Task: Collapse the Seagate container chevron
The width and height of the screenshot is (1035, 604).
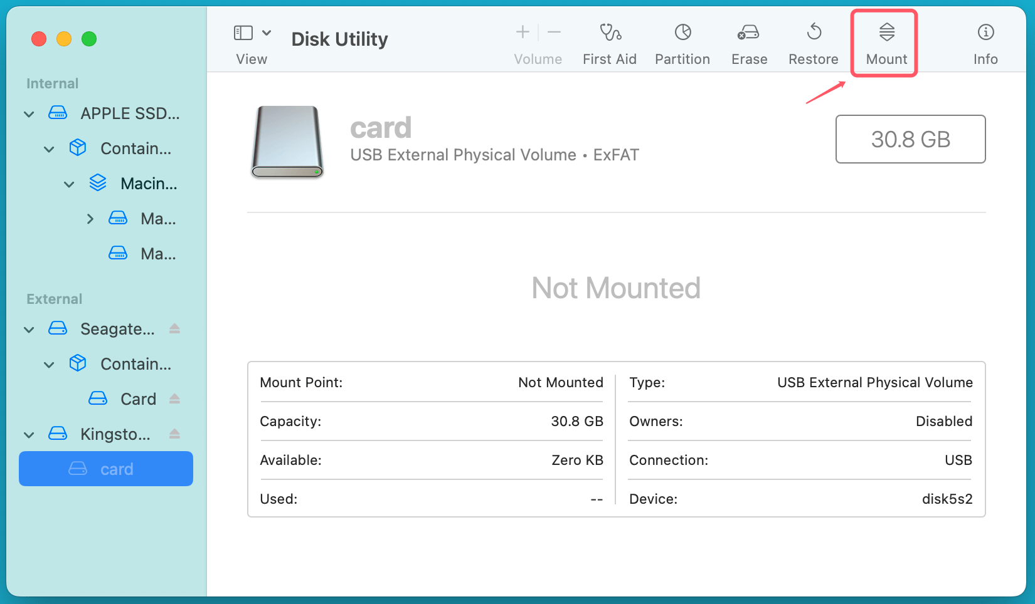Action: pos(49,363)
